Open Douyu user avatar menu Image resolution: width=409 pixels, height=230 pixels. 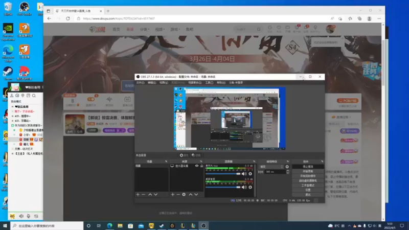coord(330,29)
